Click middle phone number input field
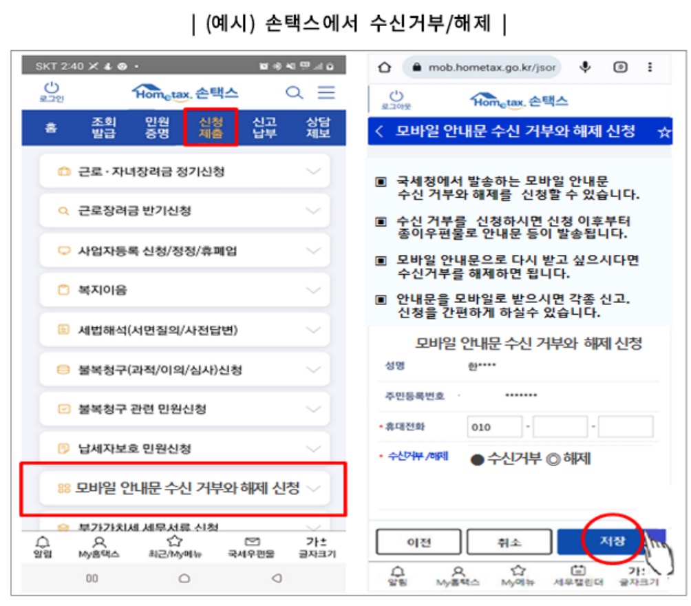Viewport: 691px width, 606px height. 560,426
